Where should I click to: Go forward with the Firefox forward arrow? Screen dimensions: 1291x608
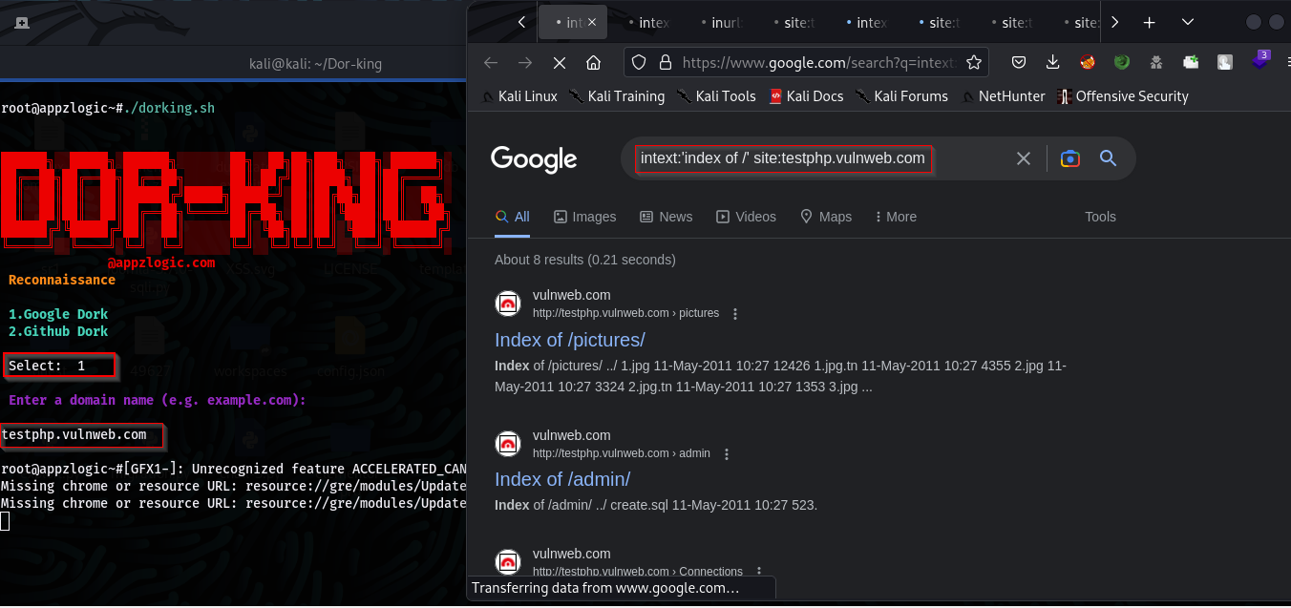pos(525,63)
